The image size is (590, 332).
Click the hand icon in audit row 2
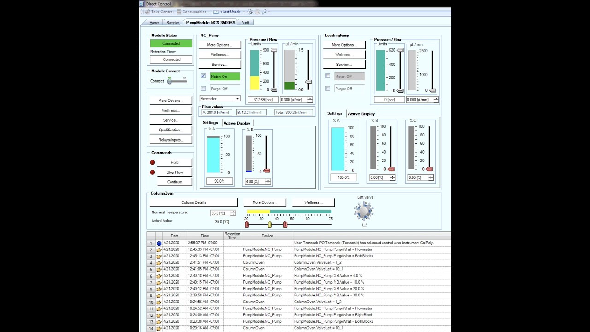tap(159, 249)
